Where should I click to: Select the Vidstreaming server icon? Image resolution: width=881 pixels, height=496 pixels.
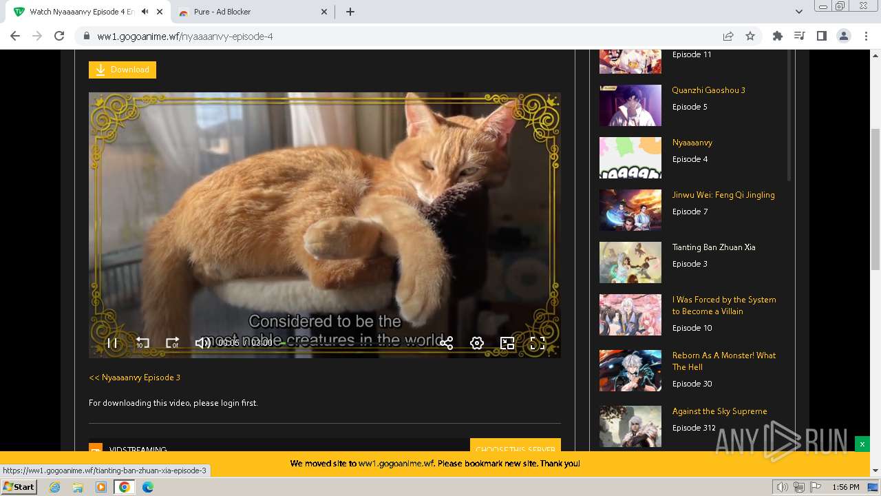tap(96, 448)
